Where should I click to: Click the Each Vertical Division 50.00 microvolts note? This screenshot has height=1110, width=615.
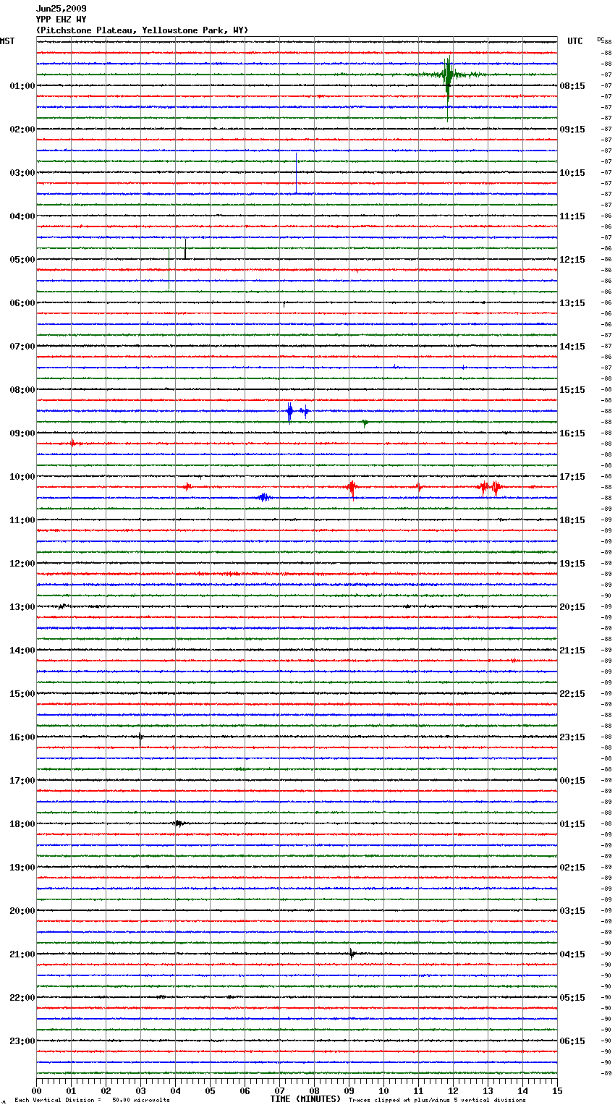click(x=92, y=1101)
